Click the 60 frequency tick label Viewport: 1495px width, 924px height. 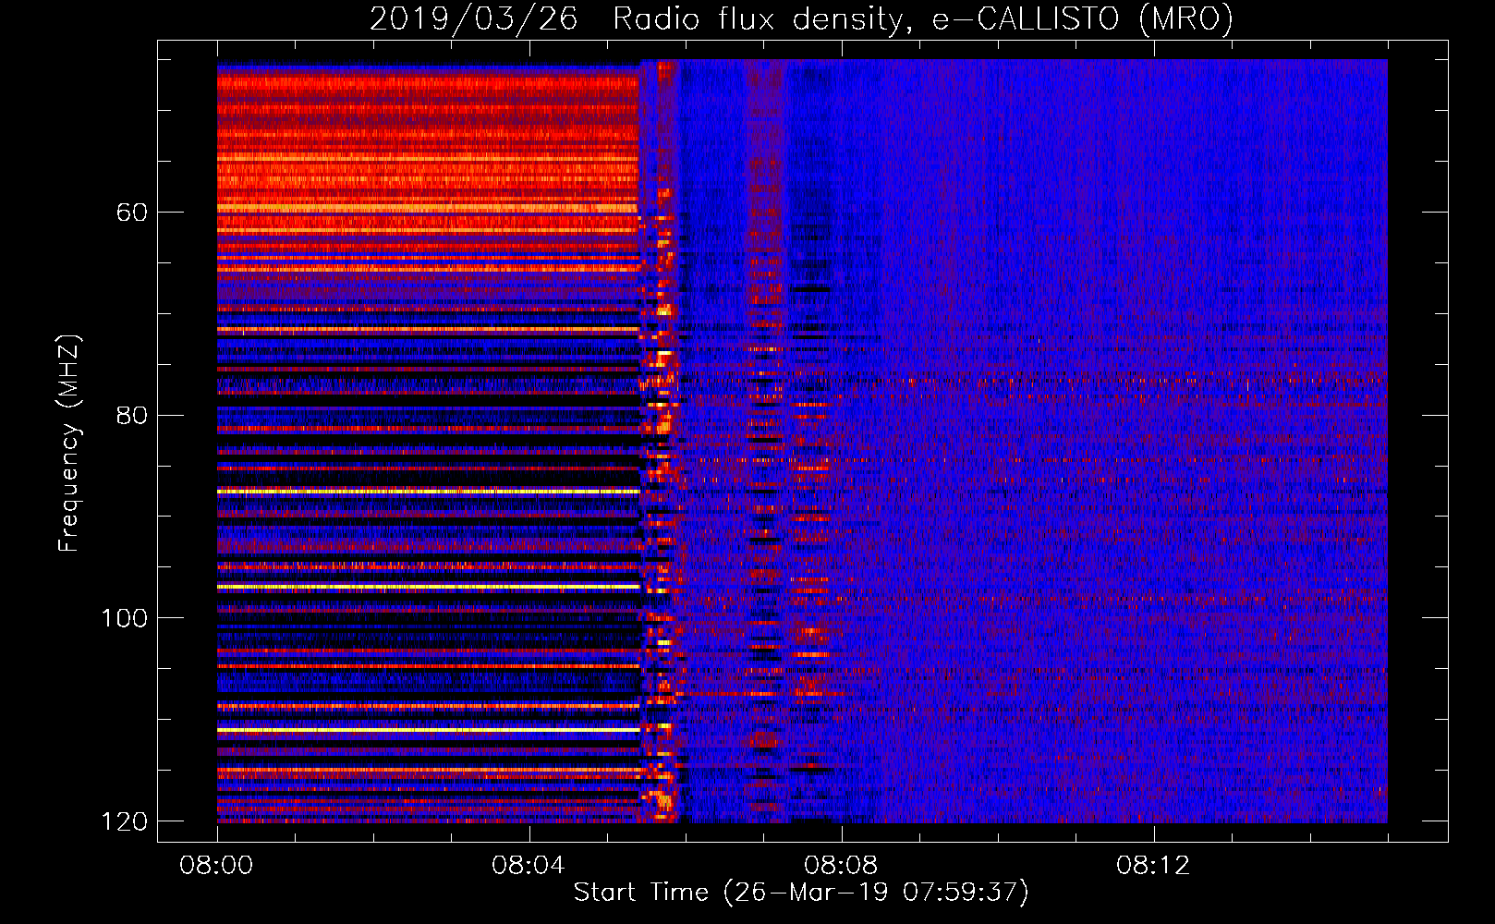coord(131,213)
